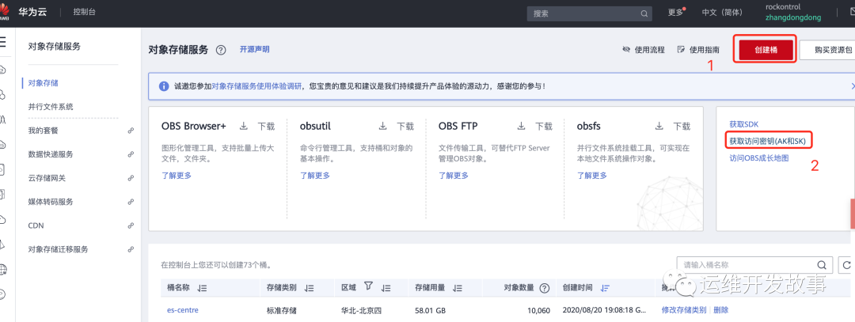Open help icon beside 对象存储服务 title

point(220,50)
